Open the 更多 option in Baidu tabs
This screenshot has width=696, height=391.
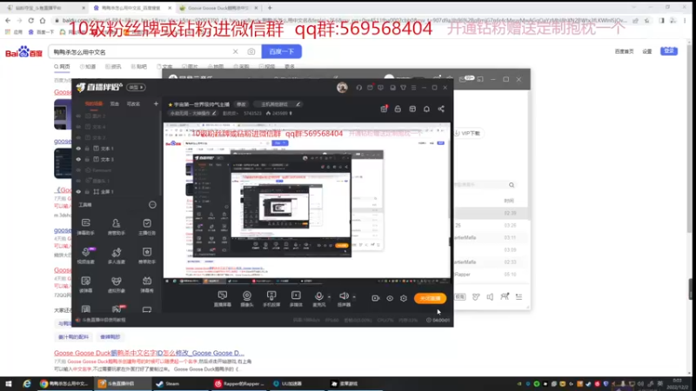click(x=290, y=67)
